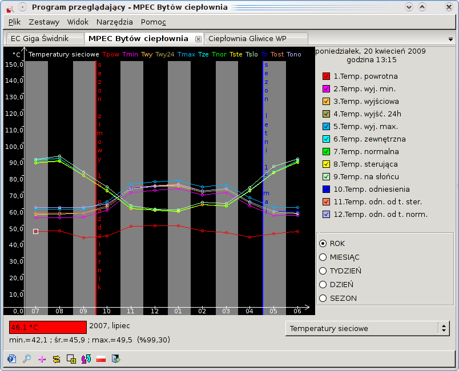Click the window with zero badge icon
Image resolution: width=459 pixels, height=371 pixels.
coord(71,359)
